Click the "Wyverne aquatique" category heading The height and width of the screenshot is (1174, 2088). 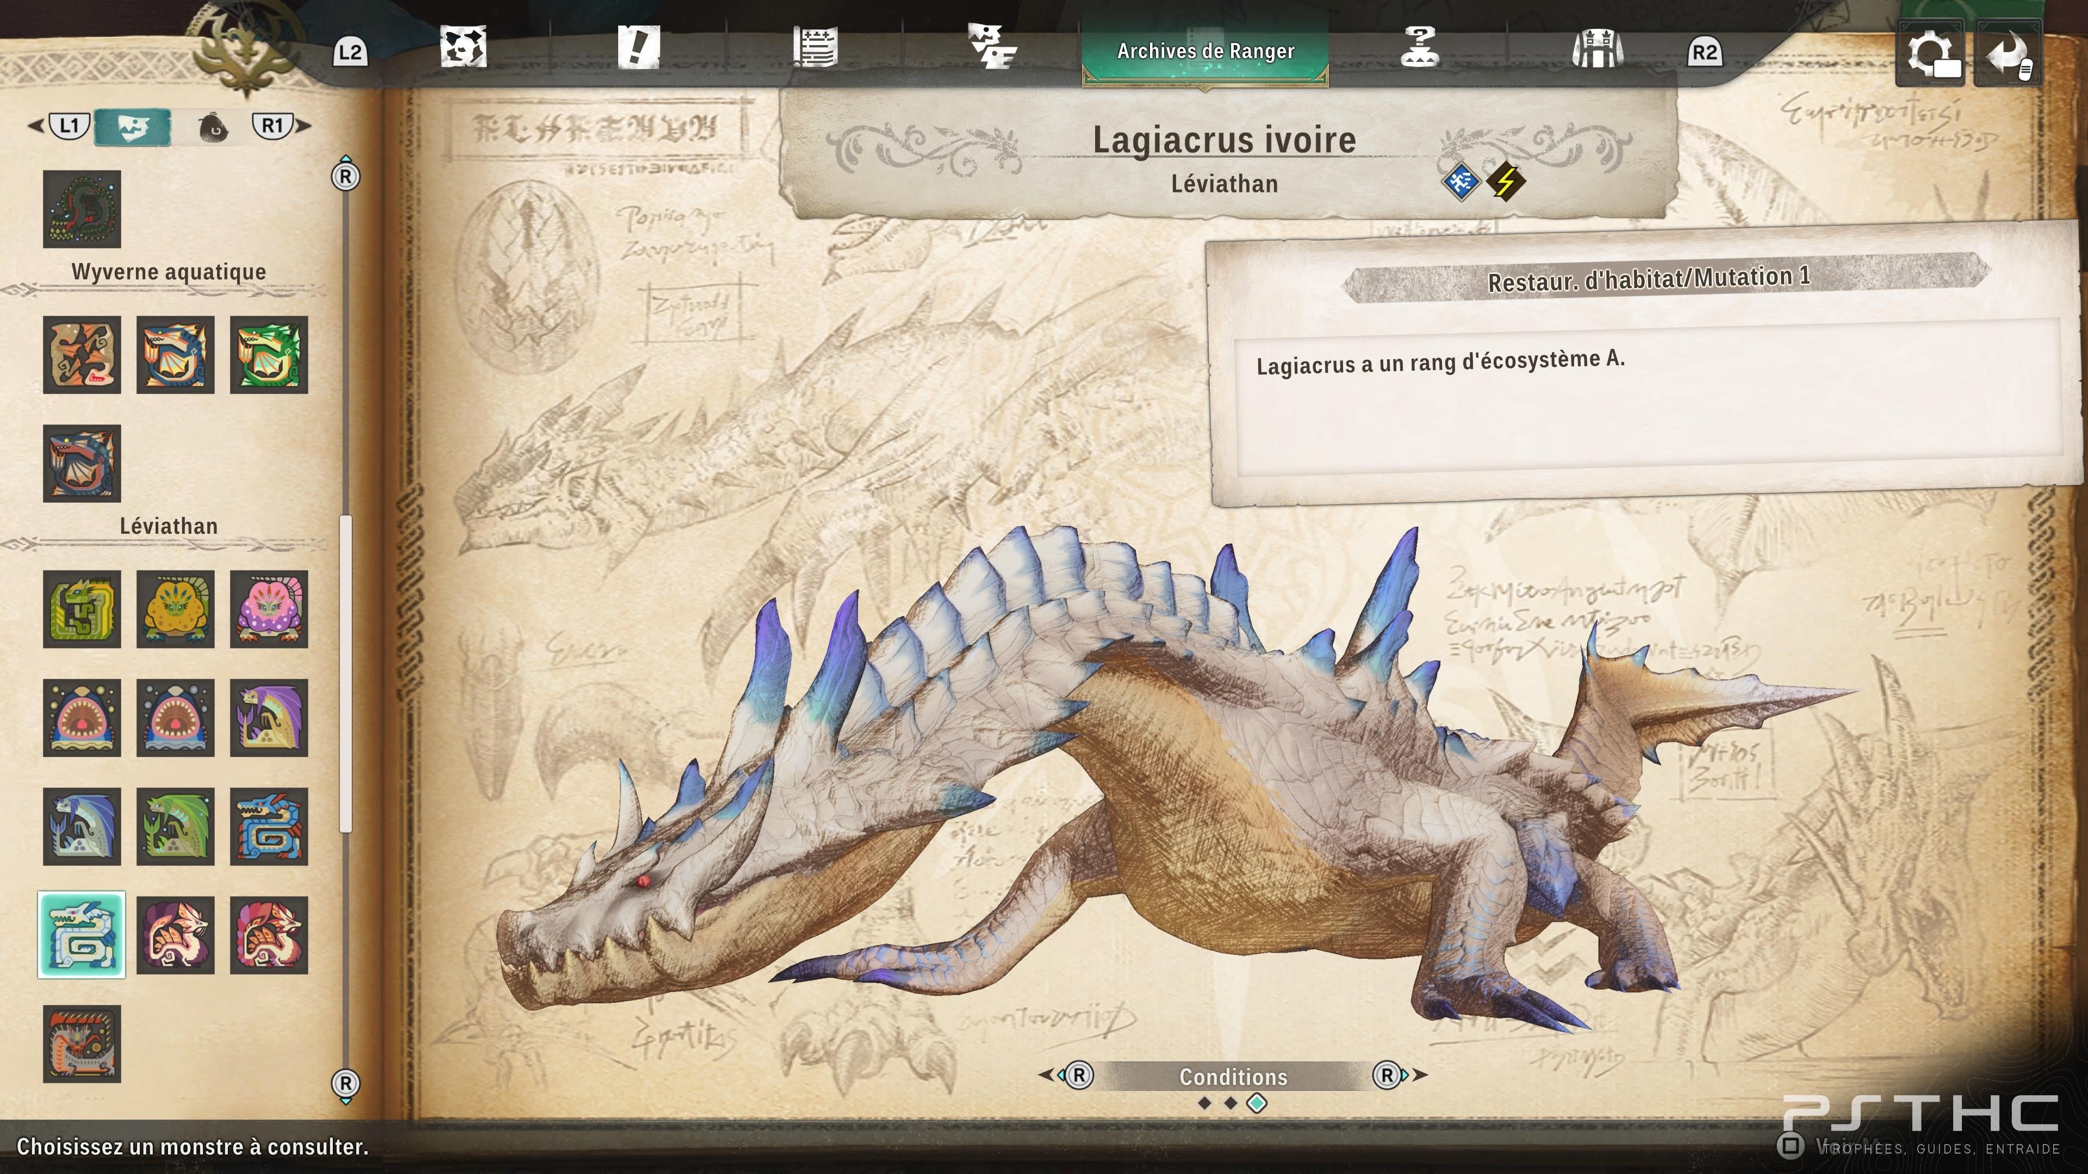pyautogui.click(x=169, y=272)
